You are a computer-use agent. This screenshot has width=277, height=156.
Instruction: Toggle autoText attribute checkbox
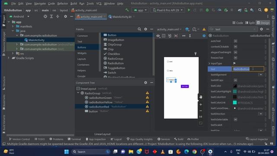(x=235, y=41)
